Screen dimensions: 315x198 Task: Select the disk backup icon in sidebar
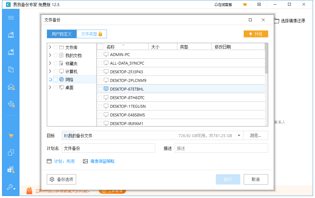(11, 35)
